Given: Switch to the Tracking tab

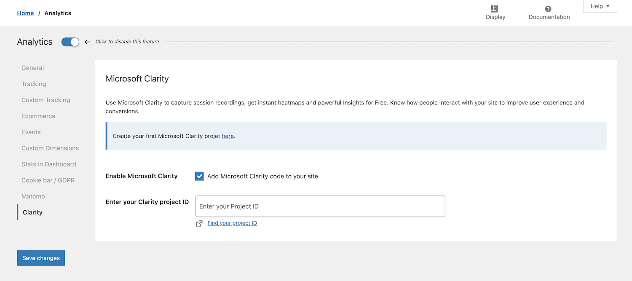Looking at the screenshot, I should click(x=34, y=84).
